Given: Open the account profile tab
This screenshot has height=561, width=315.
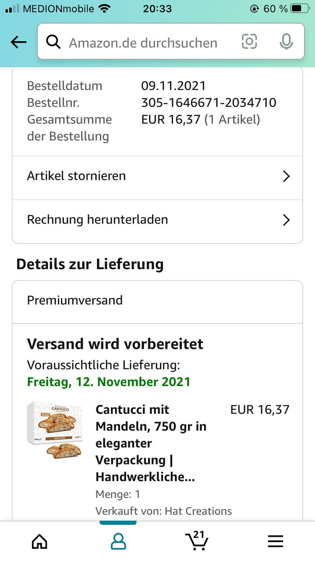Looking at the screenshot, I should point(118,542).
